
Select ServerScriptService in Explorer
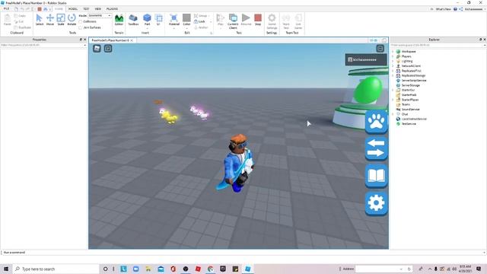(x=414, y=81)
